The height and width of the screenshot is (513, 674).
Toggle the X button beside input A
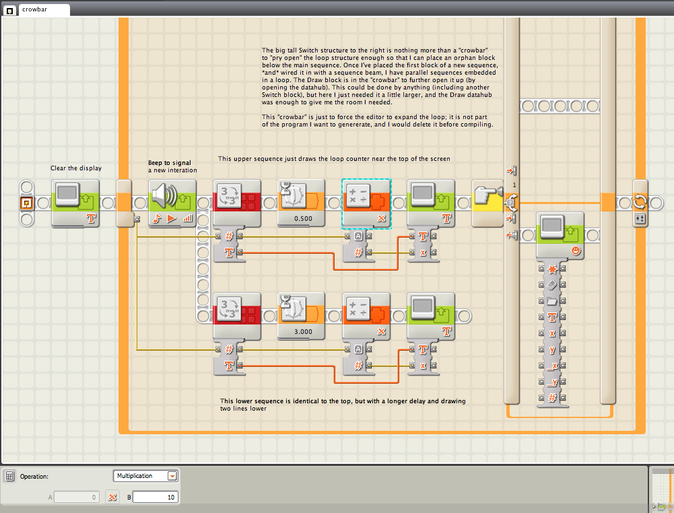click(113, 498)
